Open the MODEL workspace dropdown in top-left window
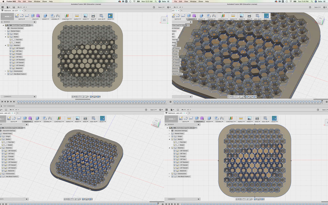The width and height of the screenshot is (328, 205). point(7,16)
